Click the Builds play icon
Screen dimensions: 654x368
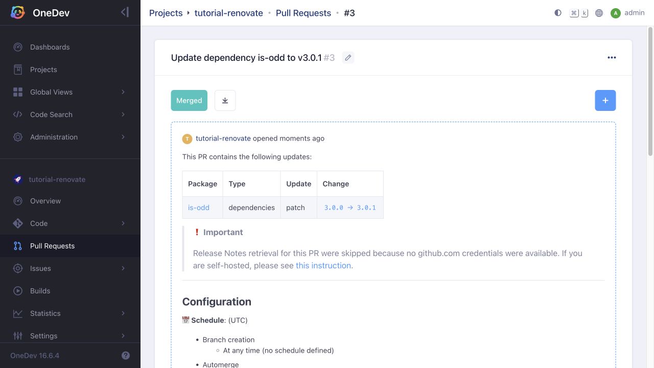(18, 291)
